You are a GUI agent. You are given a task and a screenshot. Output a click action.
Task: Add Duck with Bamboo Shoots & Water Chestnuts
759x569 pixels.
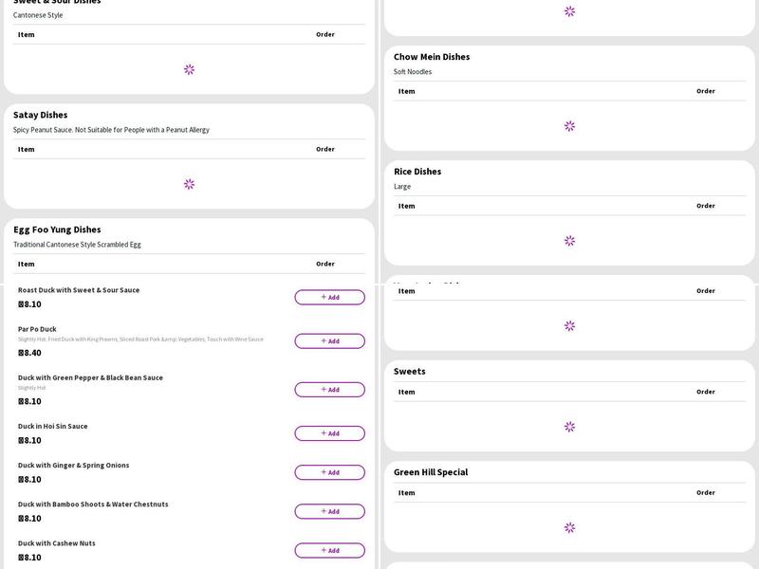329,511
